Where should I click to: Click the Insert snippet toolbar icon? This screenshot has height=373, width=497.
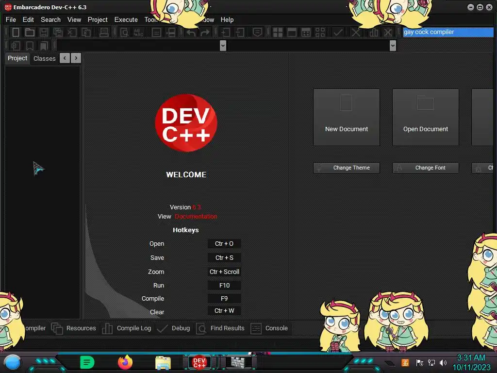16,46
